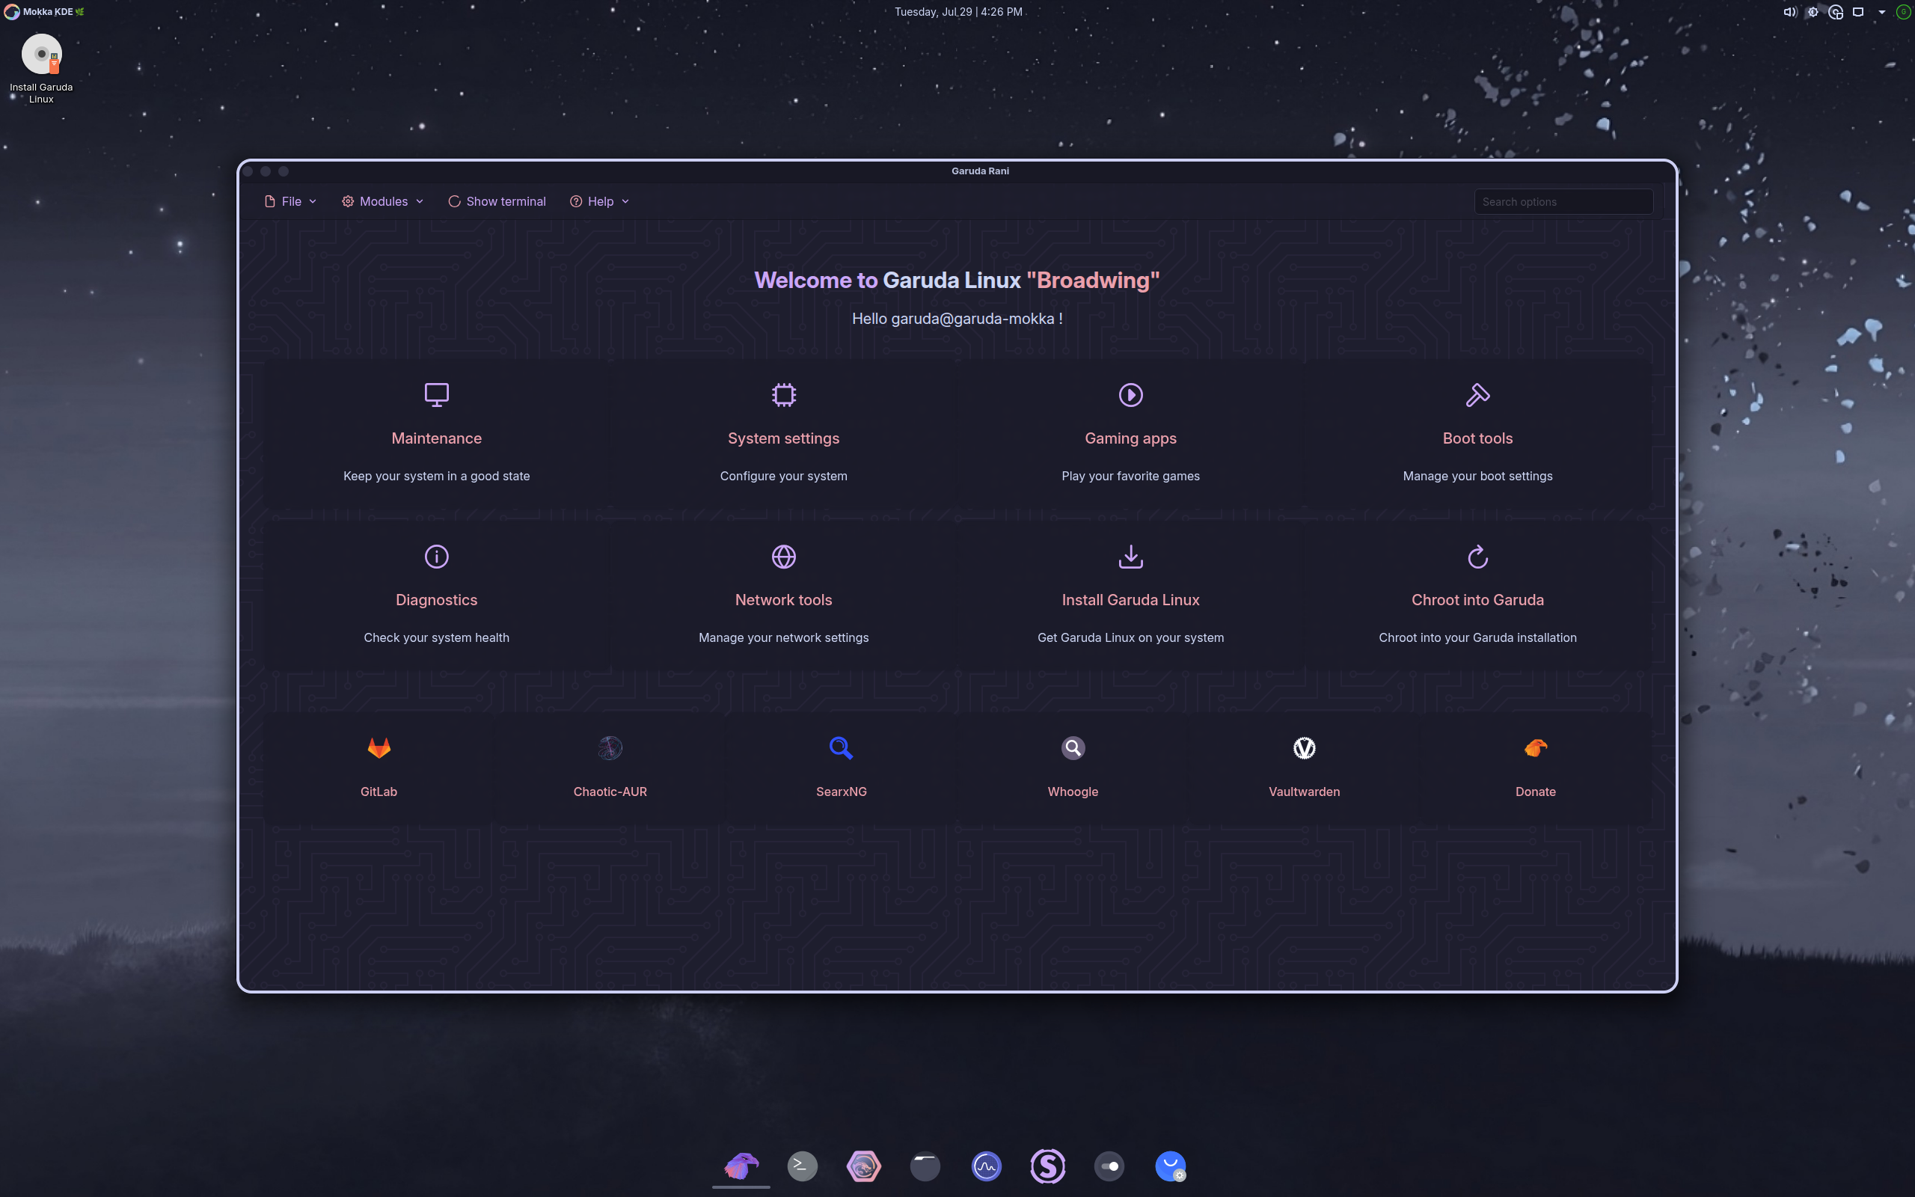The image size is (1915, 1197).
Task: Click the date and time clock
Action: coord(958,12)
